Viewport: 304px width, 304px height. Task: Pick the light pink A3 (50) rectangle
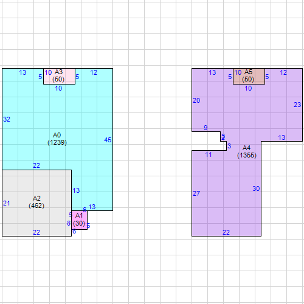(x=59, y=76)
